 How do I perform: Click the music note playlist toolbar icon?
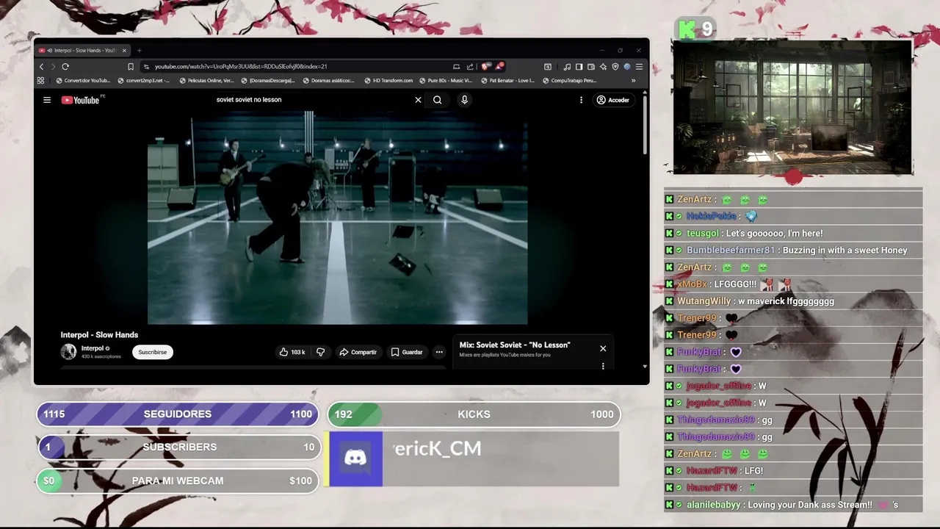pos(567,66)
